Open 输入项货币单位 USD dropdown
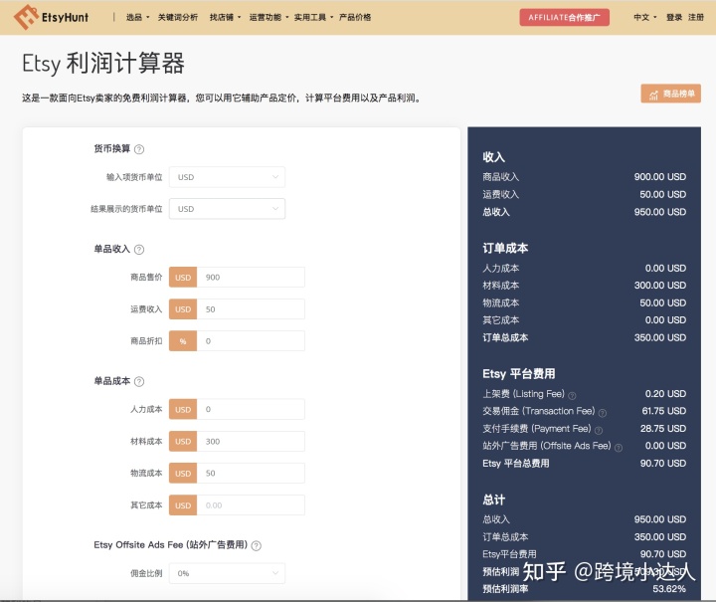Viewport: 716px width, 602px height. pyautogui.click(x=227, y=177)
